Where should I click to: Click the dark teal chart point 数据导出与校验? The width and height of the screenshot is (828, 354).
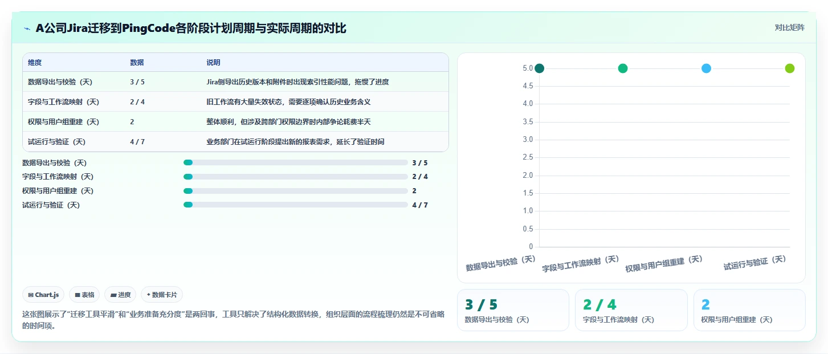click(x=539, y=68)
